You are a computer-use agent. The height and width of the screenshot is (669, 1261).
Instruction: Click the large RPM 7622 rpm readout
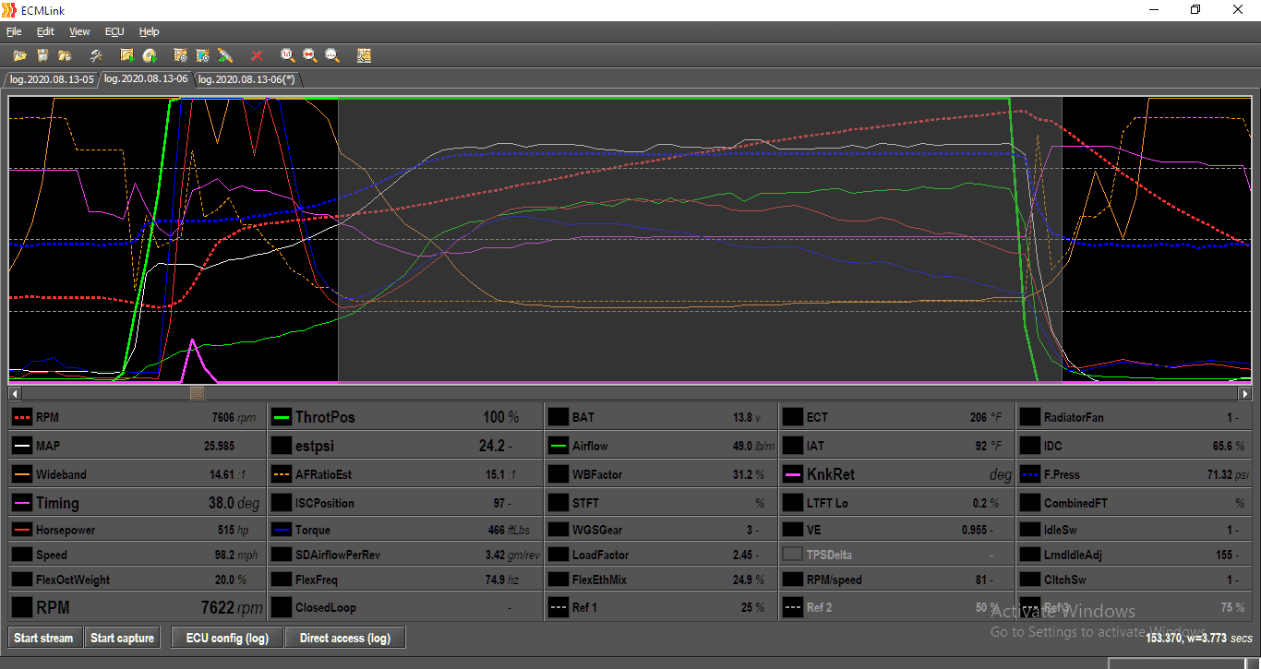[137, 607]
